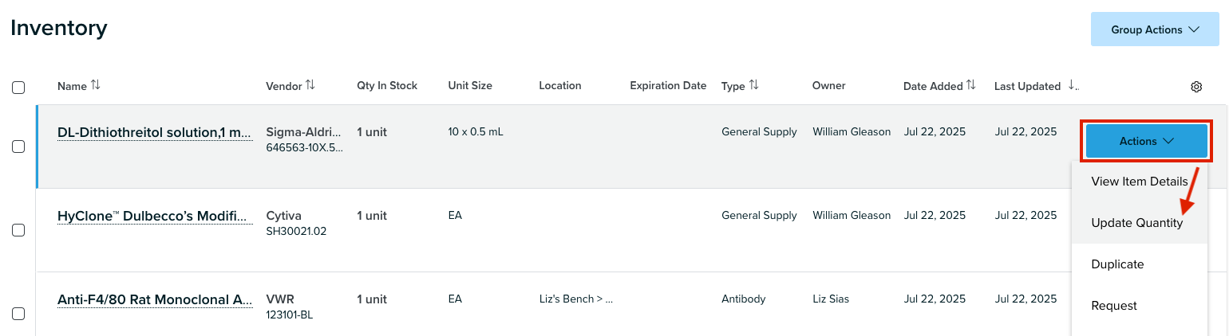Click the Liz's Bench location cell

(575, 299)
